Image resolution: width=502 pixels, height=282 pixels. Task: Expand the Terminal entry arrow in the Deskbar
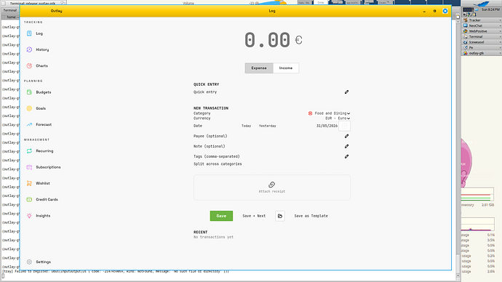click(x=500, y=37)
